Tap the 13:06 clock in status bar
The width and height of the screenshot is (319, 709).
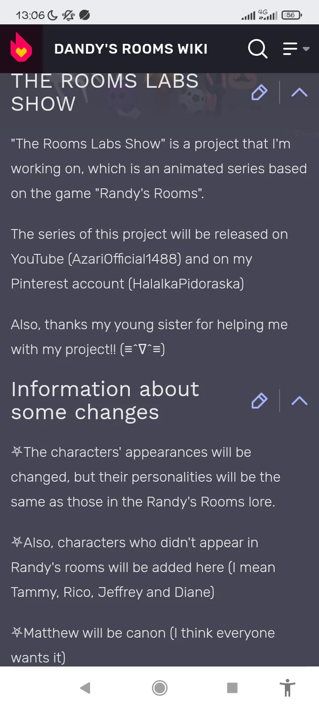click(x=30, y=15)
